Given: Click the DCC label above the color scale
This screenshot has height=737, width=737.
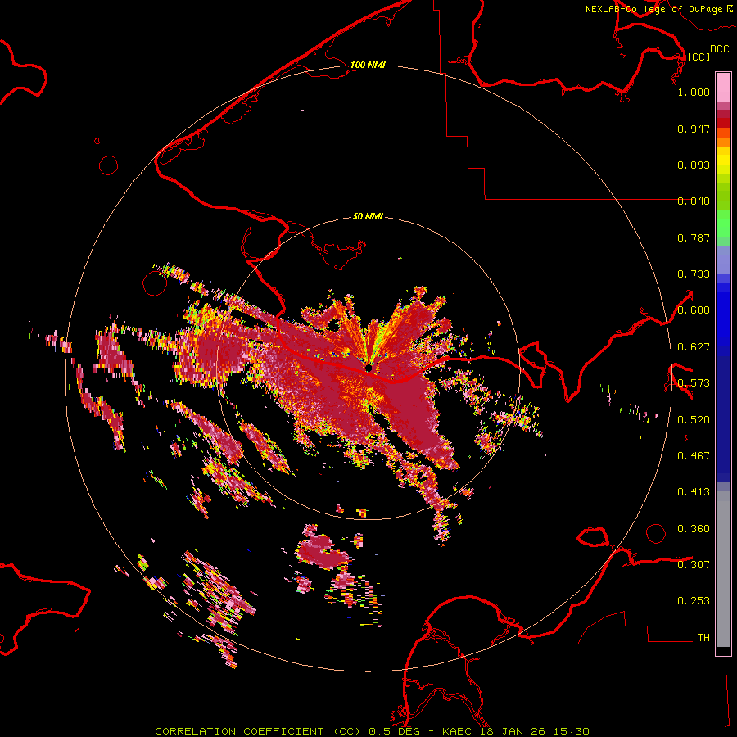Looking at the screenshot, I should (x=720, y=49).
